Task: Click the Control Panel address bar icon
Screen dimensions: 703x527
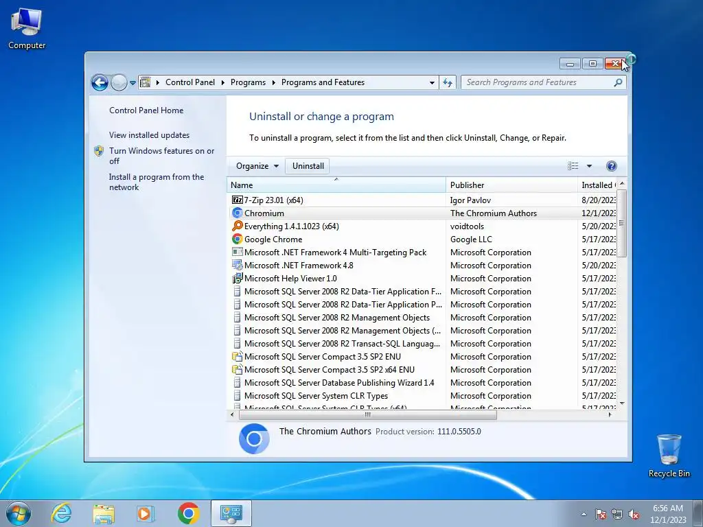Action: [x=146, y=82]
